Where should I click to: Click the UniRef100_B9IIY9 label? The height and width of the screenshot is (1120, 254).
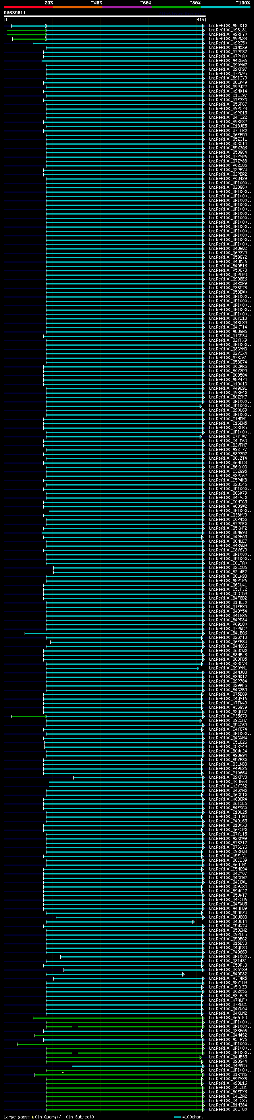[228, 78]
